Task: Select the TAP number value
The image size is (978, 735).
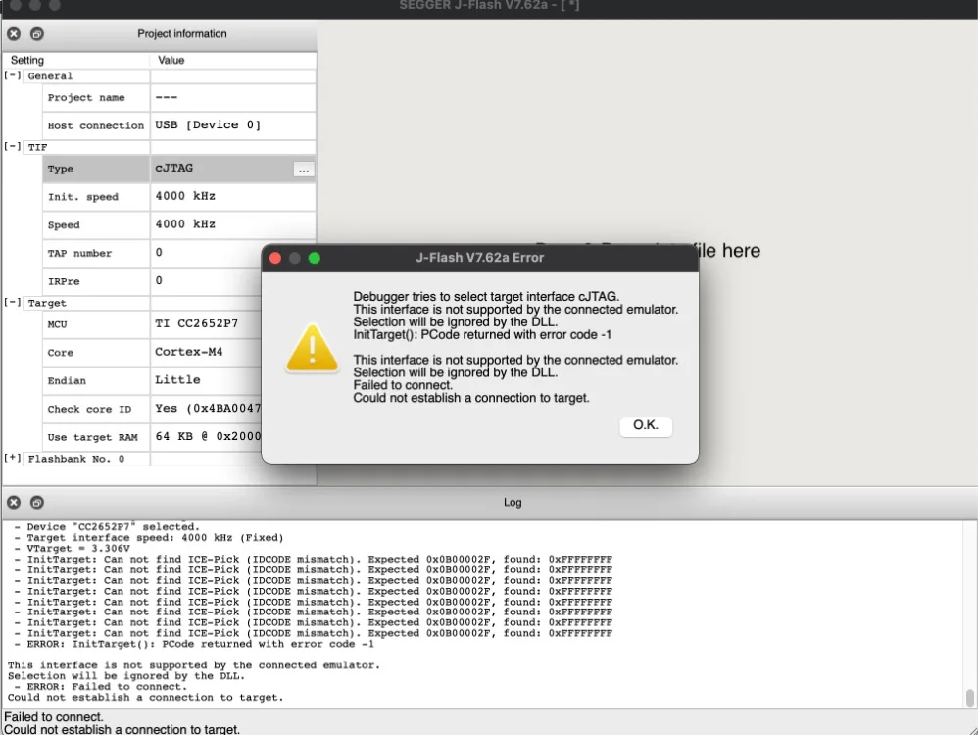Action: 207,253
